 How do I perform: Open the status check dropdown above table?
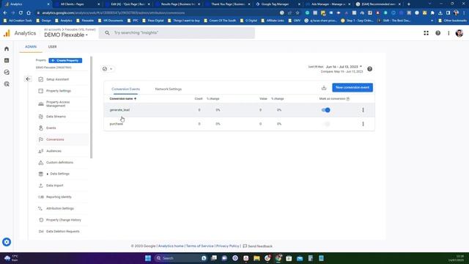coord(108,69)
